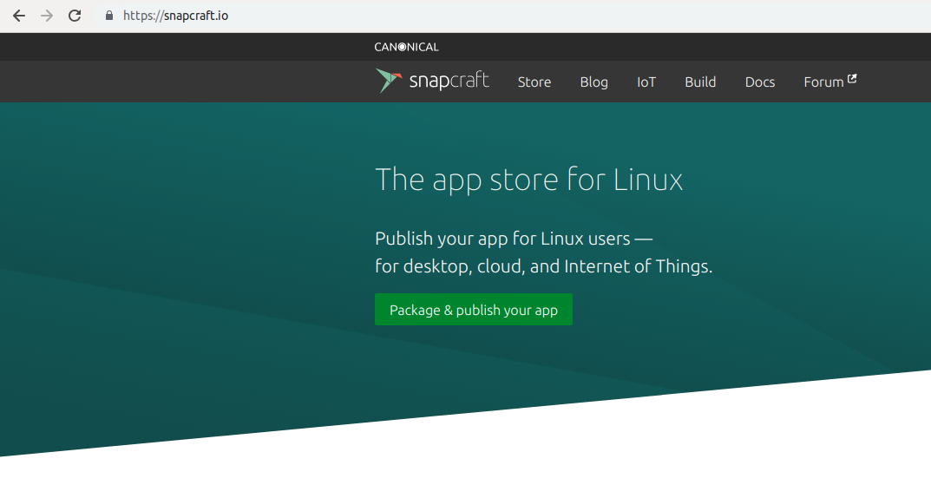Open the Canonical logo link
Viewport: 931px width, 498px height.
click(406, 47)
